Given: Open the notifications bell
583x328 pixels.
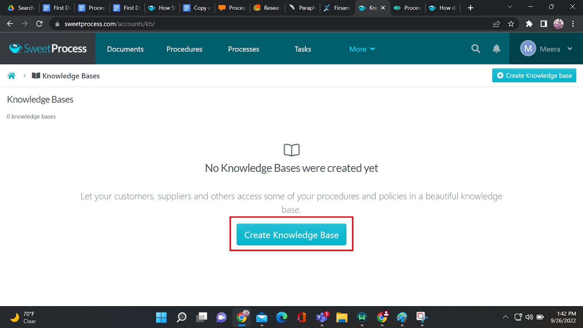Looking at the screenshot, I should pos(496,49).
